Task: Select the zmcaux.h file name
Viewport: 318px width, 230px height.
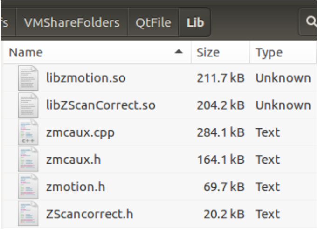Action: point(73,160)
